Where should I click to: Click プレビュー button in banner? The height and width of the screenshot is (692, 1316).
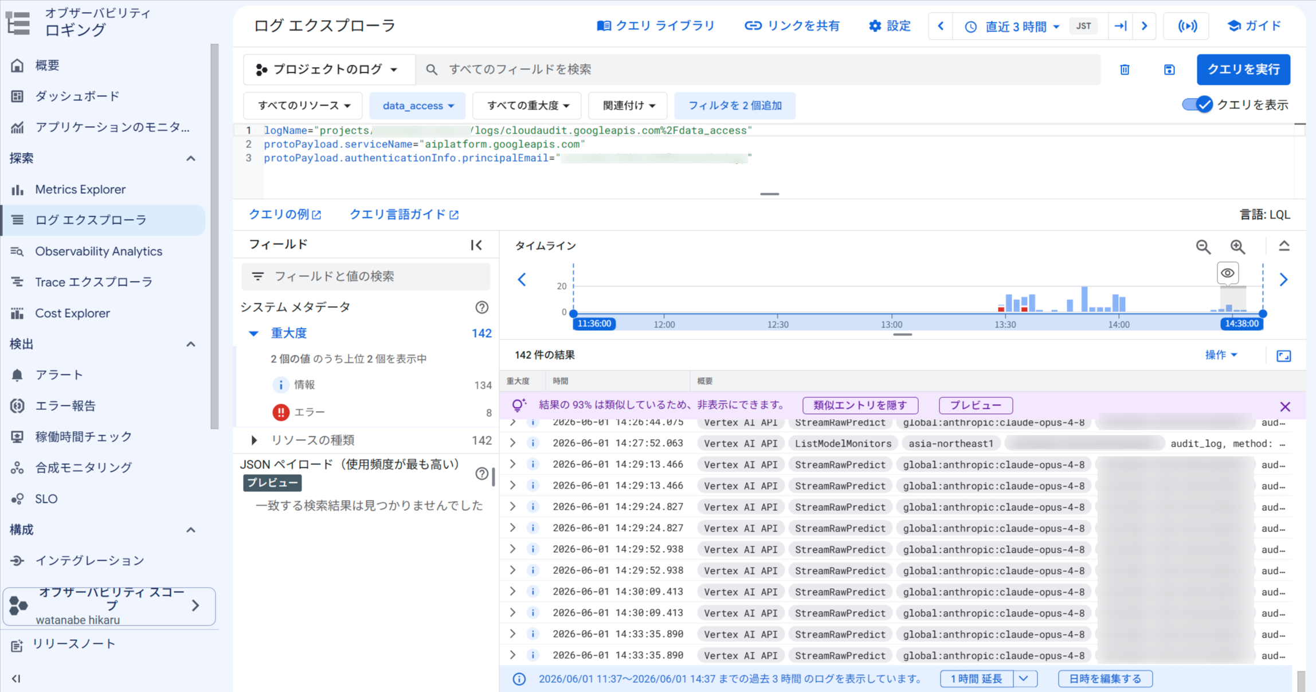[x=976, y=405]
